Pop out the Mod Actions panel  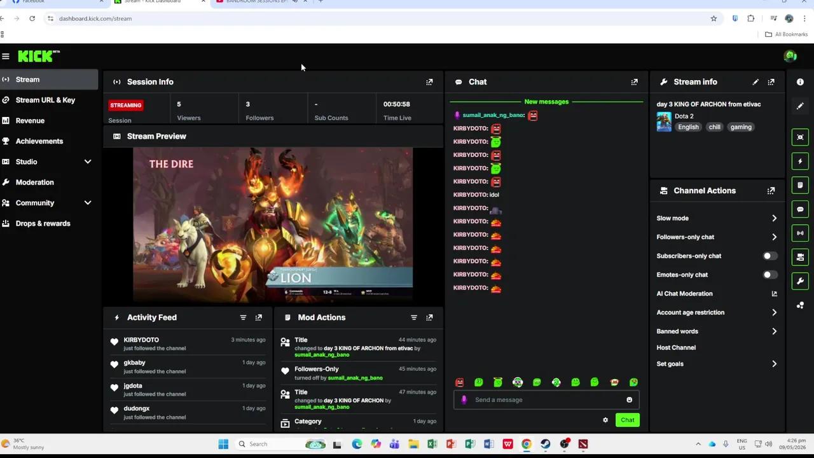pyautogui.click(x=429, y=317)
